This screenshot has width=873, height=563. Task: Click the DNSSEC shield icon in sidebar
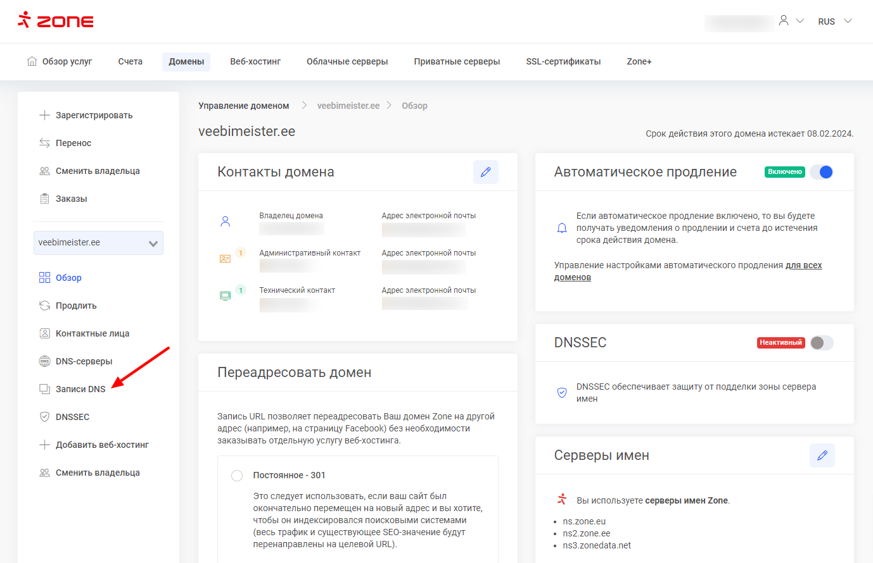click(x=44, y=417)
